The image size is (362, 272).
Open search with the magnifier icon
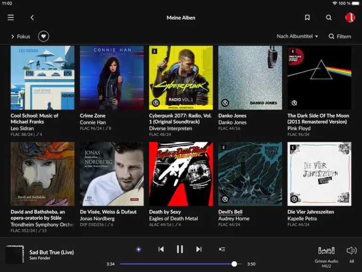click(x=329, y=17)
